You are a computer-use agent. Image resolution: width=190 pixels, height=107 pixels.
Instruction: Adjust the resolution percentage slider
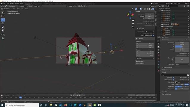coord(182,47)
